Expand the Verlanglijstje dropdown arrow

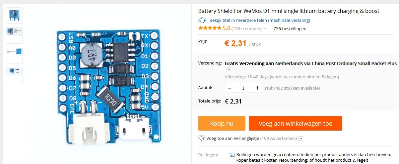301,139
